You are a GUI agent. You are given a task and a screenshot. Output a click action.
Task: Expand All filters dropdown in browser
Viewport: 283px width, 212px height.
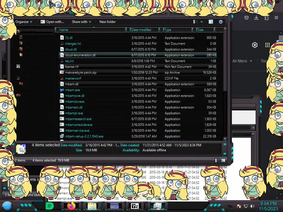pos(242,61)
